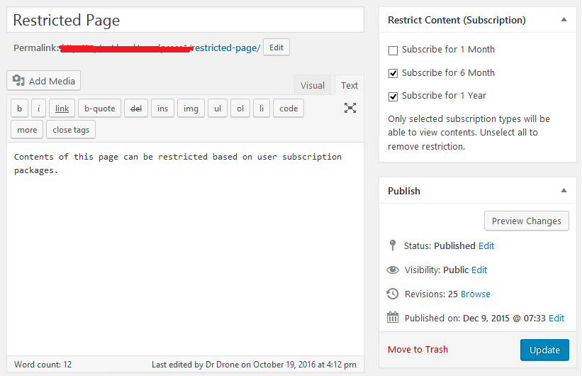
Task: Insert image with the img quicktag
Action: click(x=191, y=109)
